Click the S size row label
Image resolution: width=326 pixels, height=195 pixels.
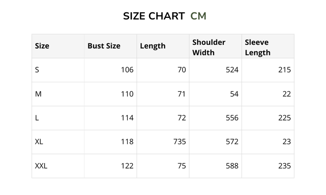click(37, 70)
